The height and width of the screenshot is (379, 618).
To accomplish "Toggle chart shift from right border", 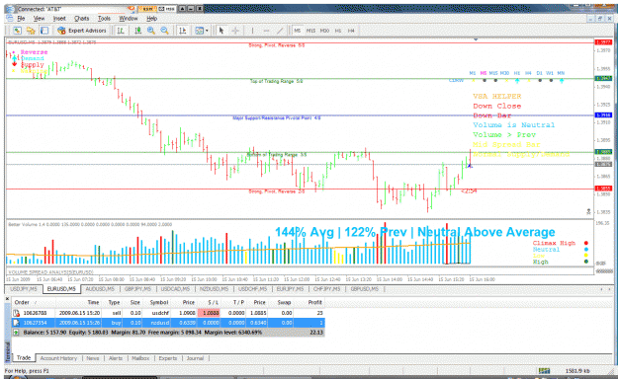I will pos(183,31).
